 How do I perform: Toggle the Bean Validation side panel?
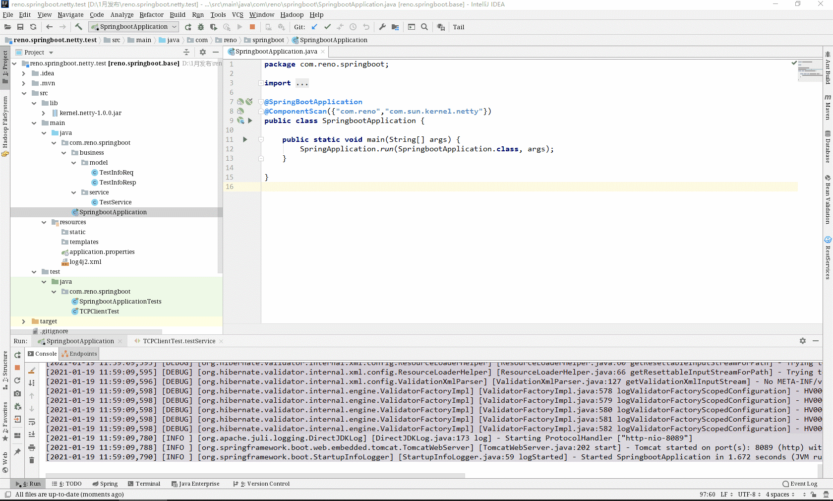pyautogui.click(x=828, y=199)
